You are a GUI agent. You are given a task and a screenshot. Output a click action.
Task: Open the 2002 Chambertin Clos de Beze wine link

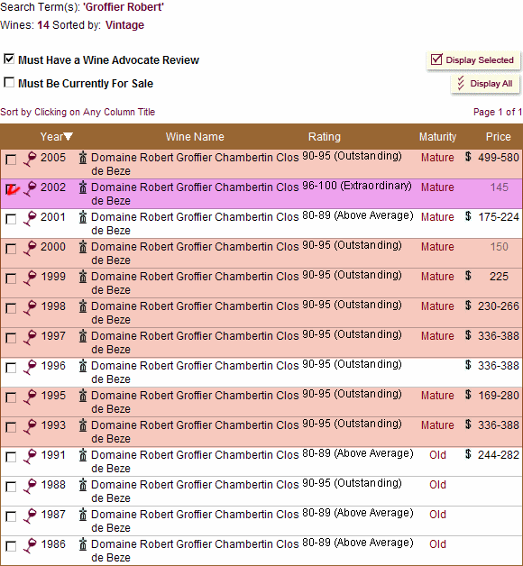coord(195,194)
